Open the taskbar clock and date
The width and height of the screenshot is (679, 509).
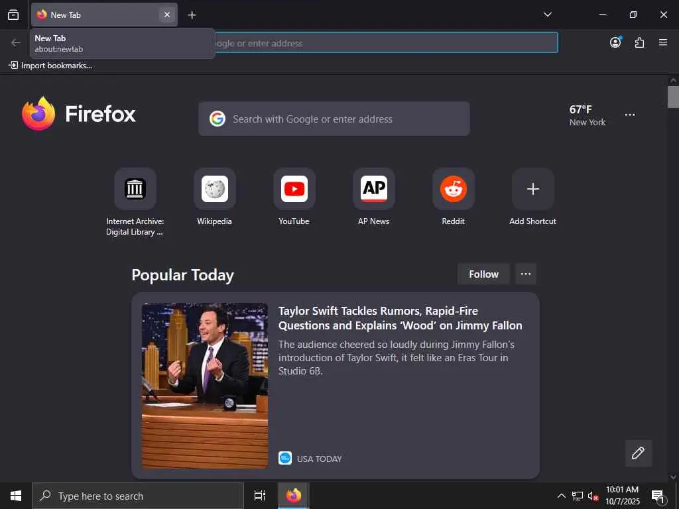(622, 496)
